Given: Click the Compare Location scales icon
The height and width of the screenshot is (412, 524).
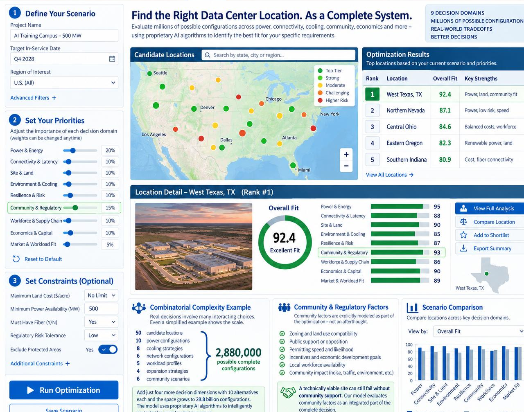Looking at the screenshot, I should pos(463,222).
